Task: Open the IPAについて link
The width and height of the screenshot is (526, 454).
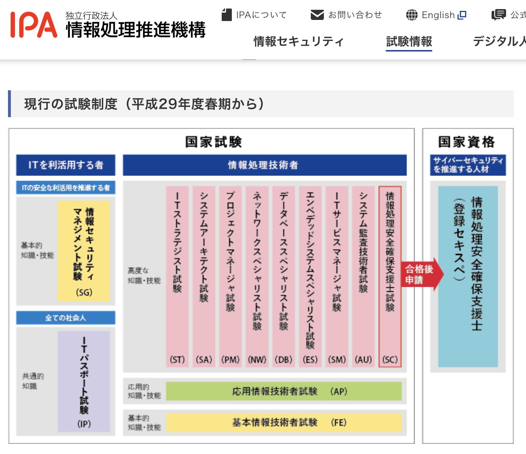Action: pos(261,15)
